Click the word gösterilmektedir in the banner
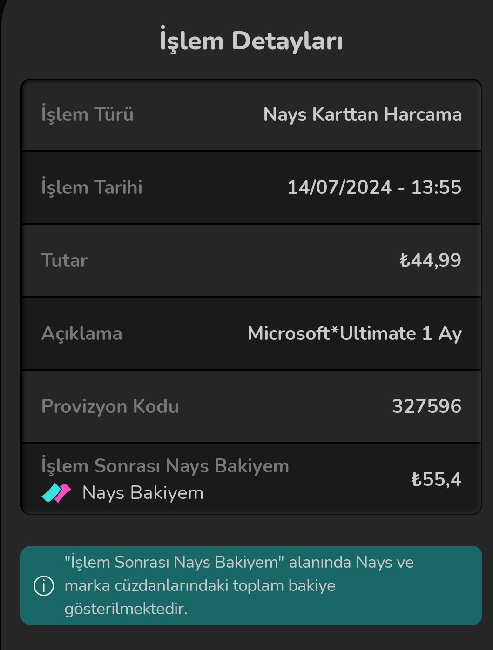The width and height of the screenshot is (493, 650). coord(126,609)
